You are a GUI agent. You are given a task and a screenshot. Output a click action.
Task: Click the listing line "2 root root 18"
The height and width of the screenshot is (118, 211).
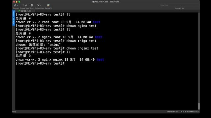pyautogui.click(x=58, y=22)
